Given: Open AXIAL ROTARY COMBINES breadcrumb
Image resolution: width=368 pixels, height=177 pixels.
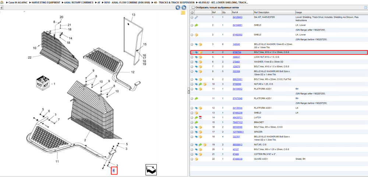Looking at the screenshot, I should point(79,2).
